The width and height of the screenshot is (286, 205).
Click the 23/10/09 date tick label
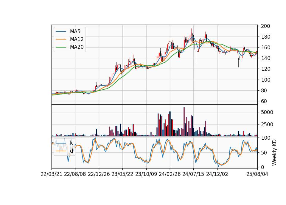[146, 174]
